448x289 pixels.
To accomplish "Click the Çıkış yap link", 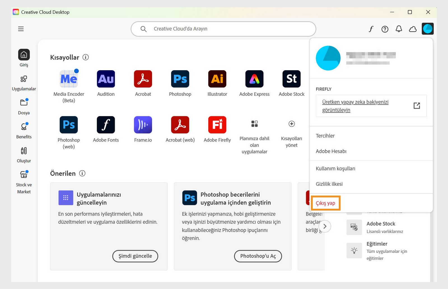I will pyautogui.click(x=325, y=203).
